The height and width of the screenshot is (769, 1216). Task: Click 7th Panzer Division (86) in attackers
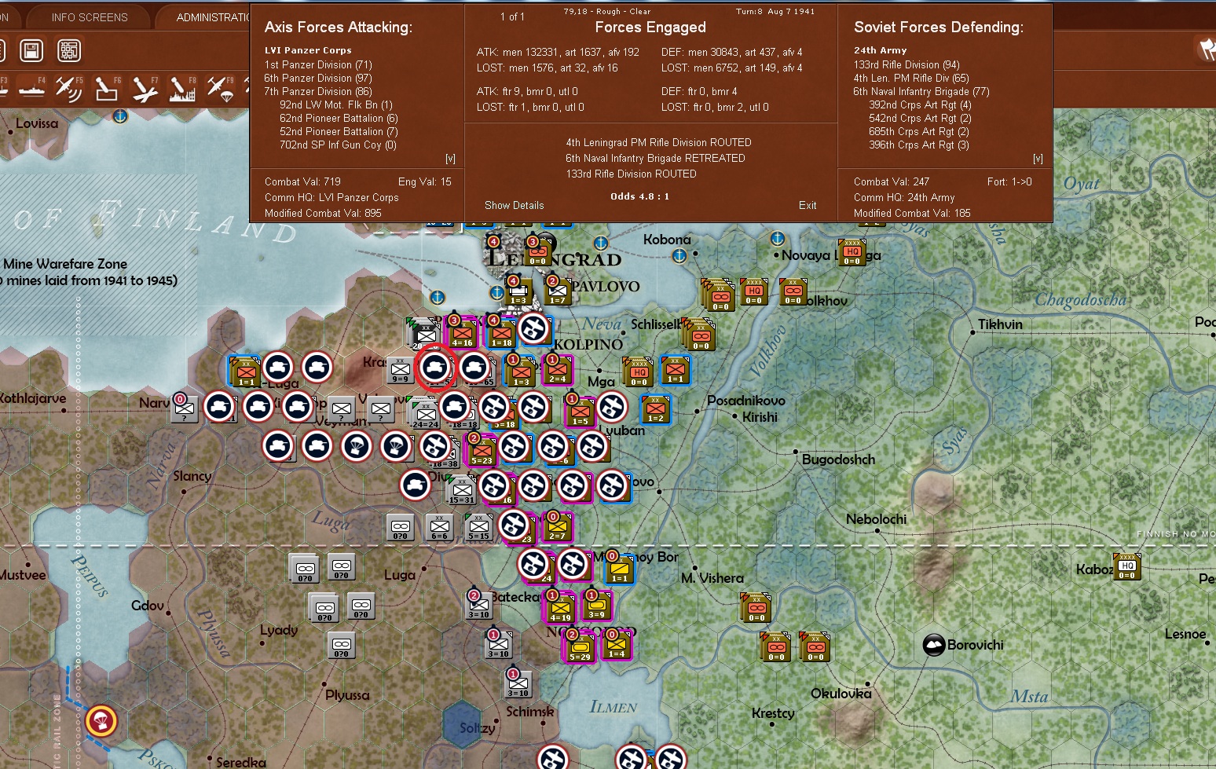pyautogui.click(x=318, y=92)
